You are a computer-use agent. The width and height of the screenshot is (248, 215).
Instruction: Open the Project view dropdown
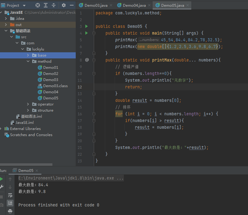coord(24,6)
